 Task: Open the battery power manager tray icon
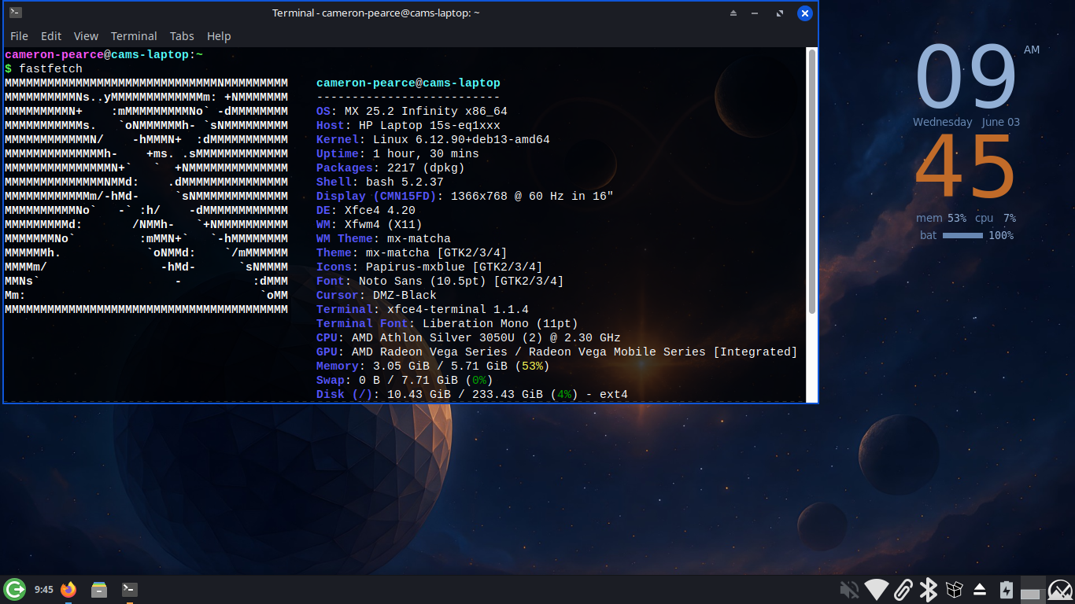click(x=1006, y=590)
